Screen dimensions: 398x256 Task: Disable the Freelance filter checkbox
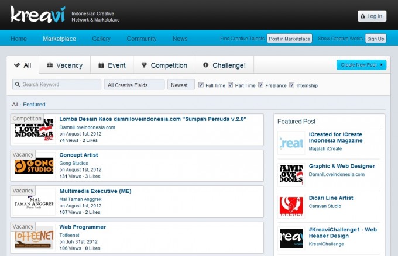click(x=261, y=85)
